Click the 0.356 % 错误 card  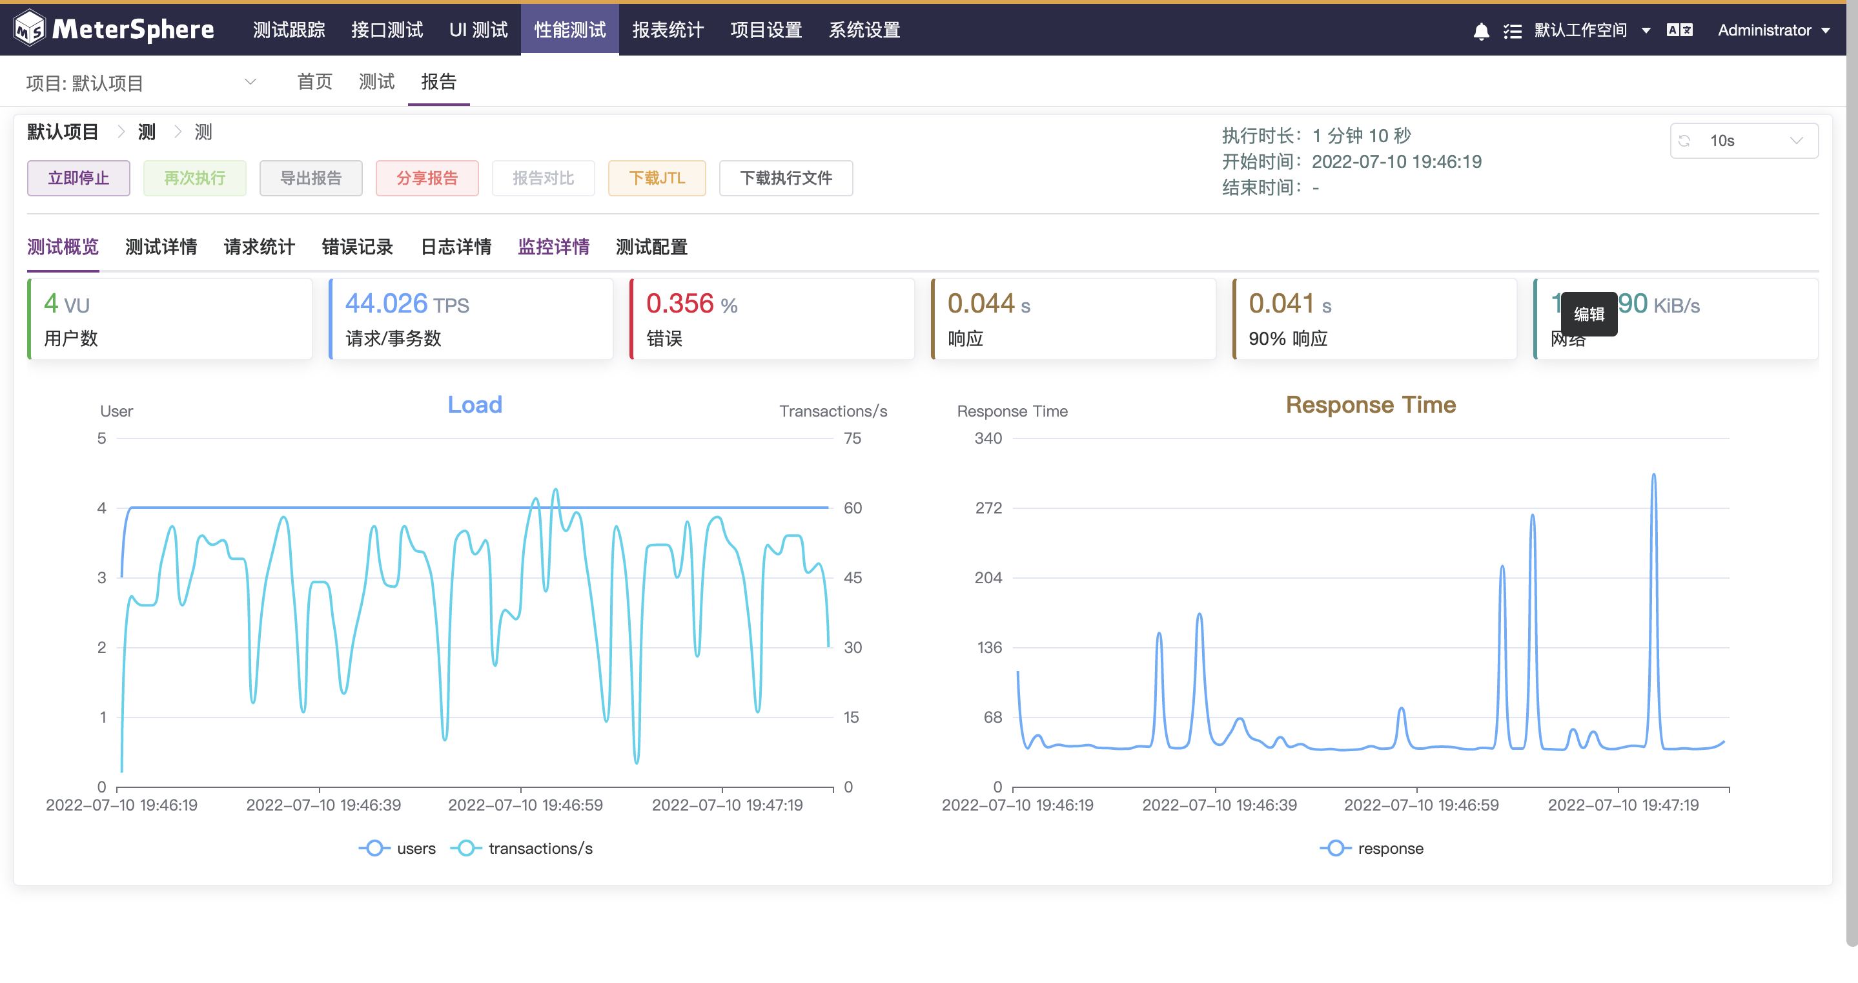point(771,319)
